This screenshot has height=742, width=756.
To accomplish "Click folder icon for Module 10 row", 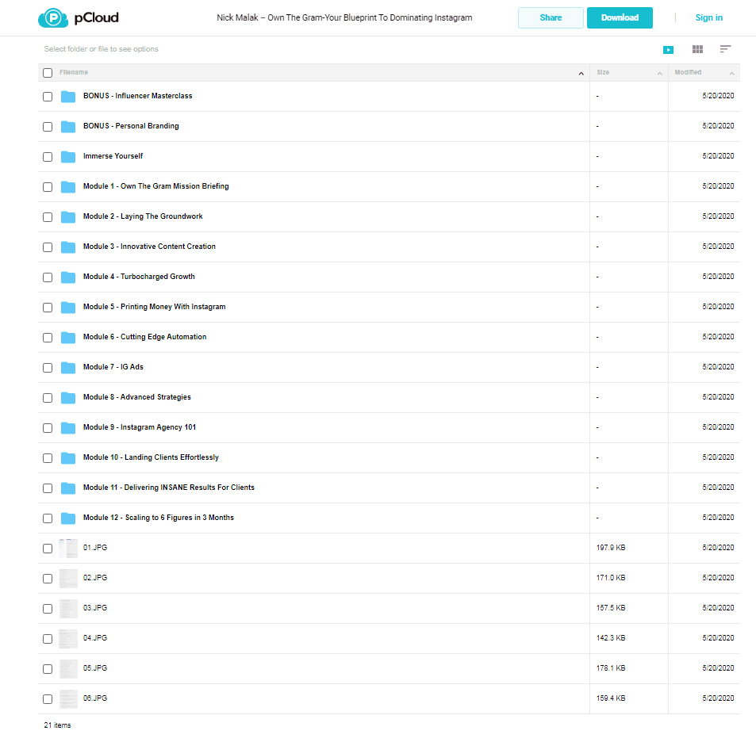I will pyautogui.click(x=68, y=457).
